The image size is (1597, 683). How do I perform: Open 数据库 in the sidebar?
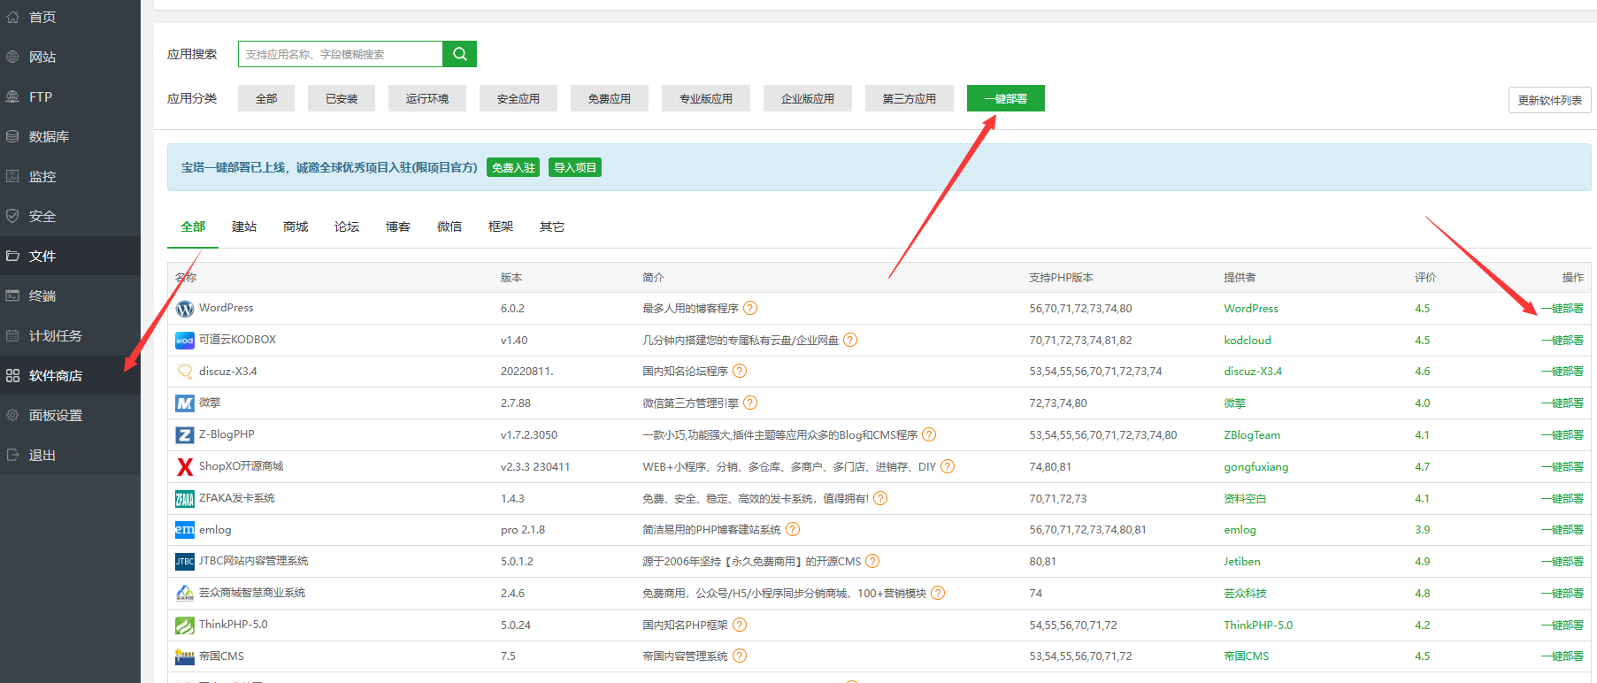coord(70,136)
